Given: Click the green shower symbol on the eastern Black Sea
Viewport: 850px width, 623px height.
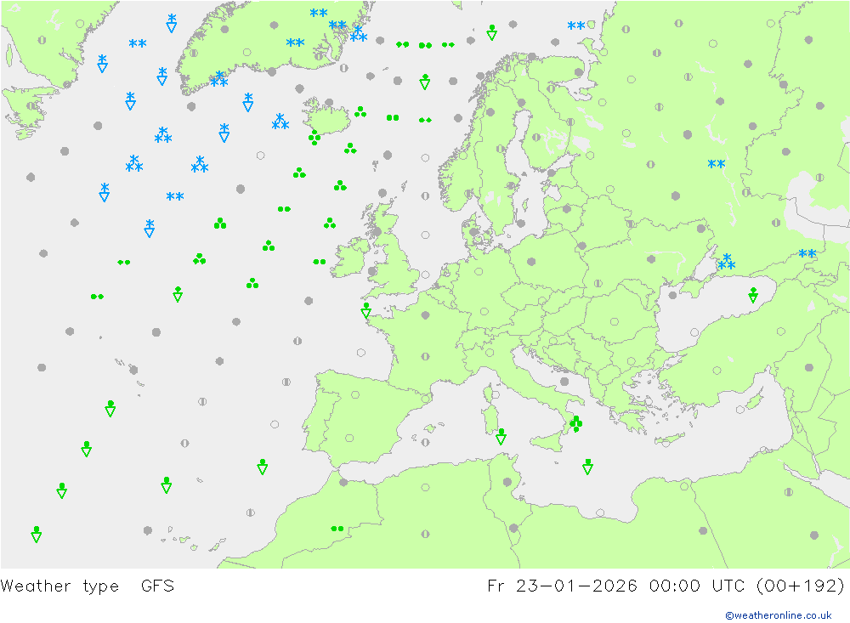Looking at the screenshot, I should (753, 295).
